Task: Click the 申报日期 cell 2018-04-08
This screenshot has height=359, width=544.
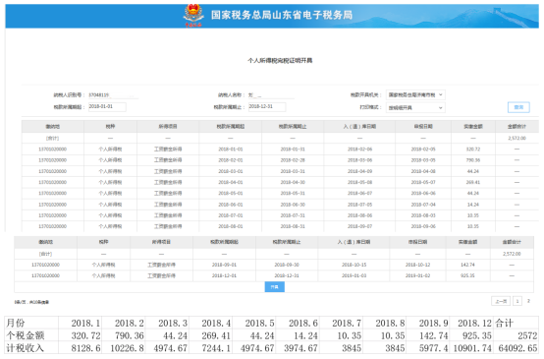Action: click(x=423, y=171)
